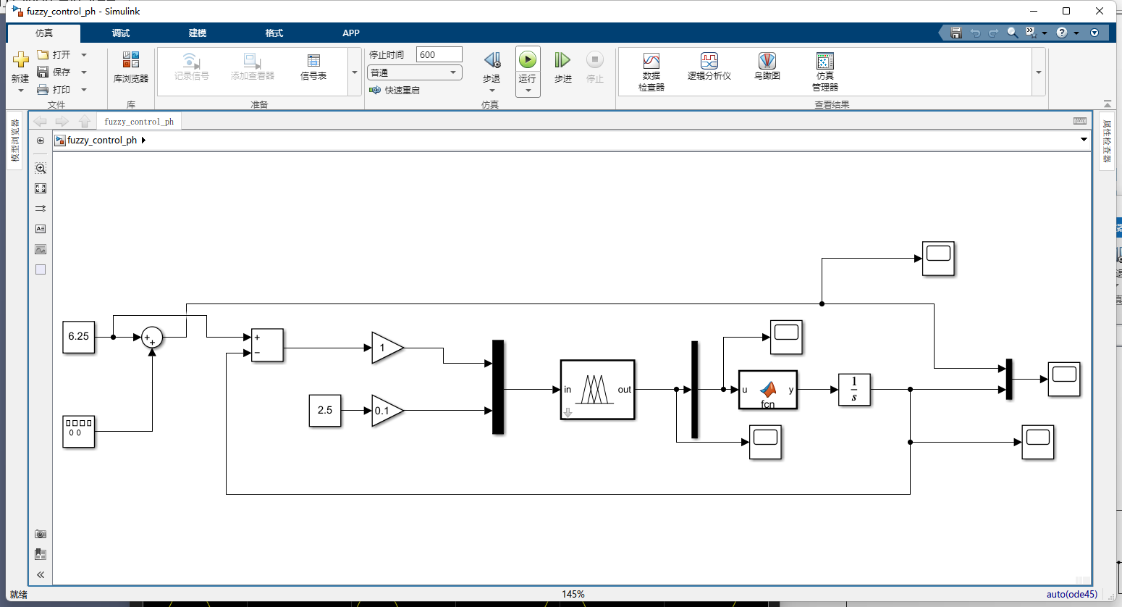
Task: Click the undo arrow in quick access toolbar
Action: 975,33
